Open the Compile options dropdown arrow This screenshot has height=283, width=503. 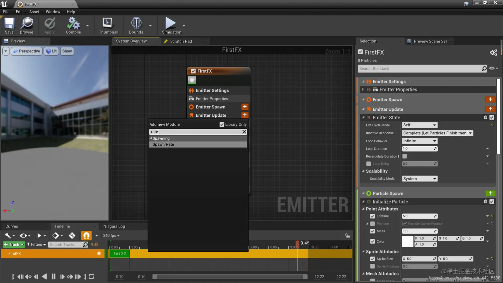[x=87, y=26]
